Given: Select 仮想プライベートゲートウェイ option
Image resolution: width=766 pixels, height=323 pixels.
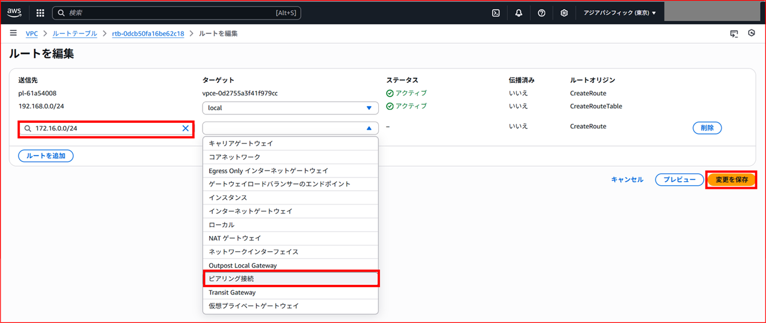Looking at the screenshot, I should (290, 306).
